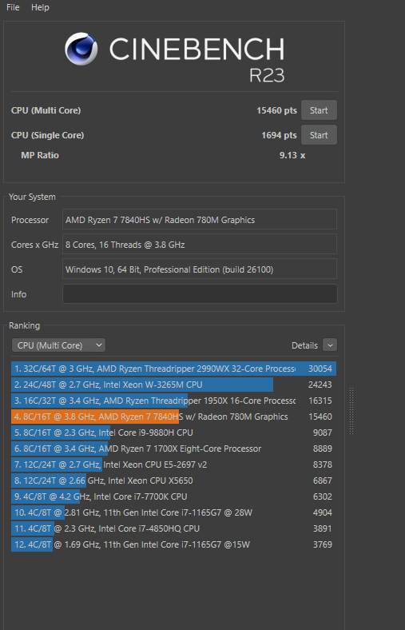Image resolution: width=405 pixels, height=630 pixels.
Task: Select the Core i9-9880H ranking row
Action: [x=173, y=433]
